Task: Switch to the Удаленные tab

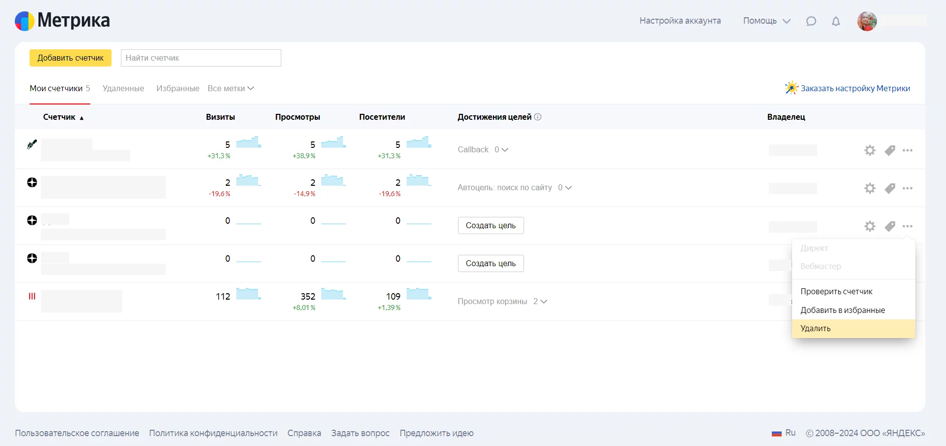Action: click(x=123, y=88)
